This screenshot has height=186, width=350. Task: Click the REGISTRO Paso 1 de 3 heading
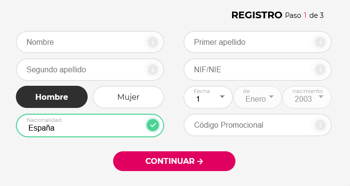pos(277,15)
